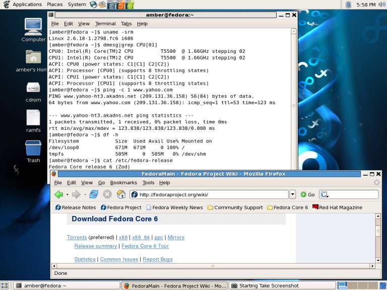The height and width of the screenshot is (290, 387).
Task: Open the Release summary link
Action: click(x=96, y=246)
